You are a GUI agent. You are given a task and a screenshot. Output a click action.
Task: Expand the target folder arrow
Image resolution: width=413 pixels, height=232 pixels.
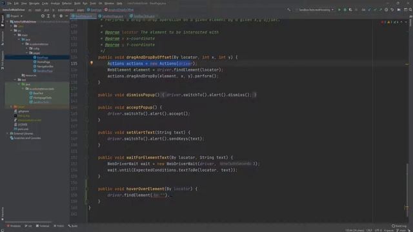[x=11, y=106]
